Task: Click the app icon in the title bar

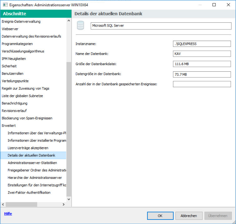Action: (x=5, y=5)
